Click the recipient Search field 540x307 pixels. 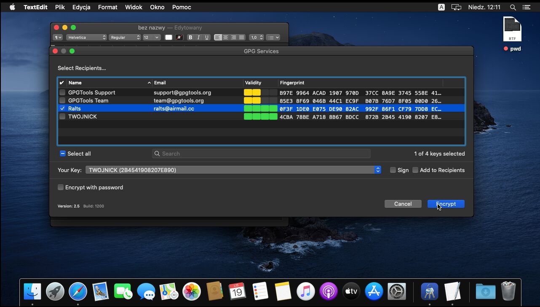pyautogui.click(x=261, y=153)
